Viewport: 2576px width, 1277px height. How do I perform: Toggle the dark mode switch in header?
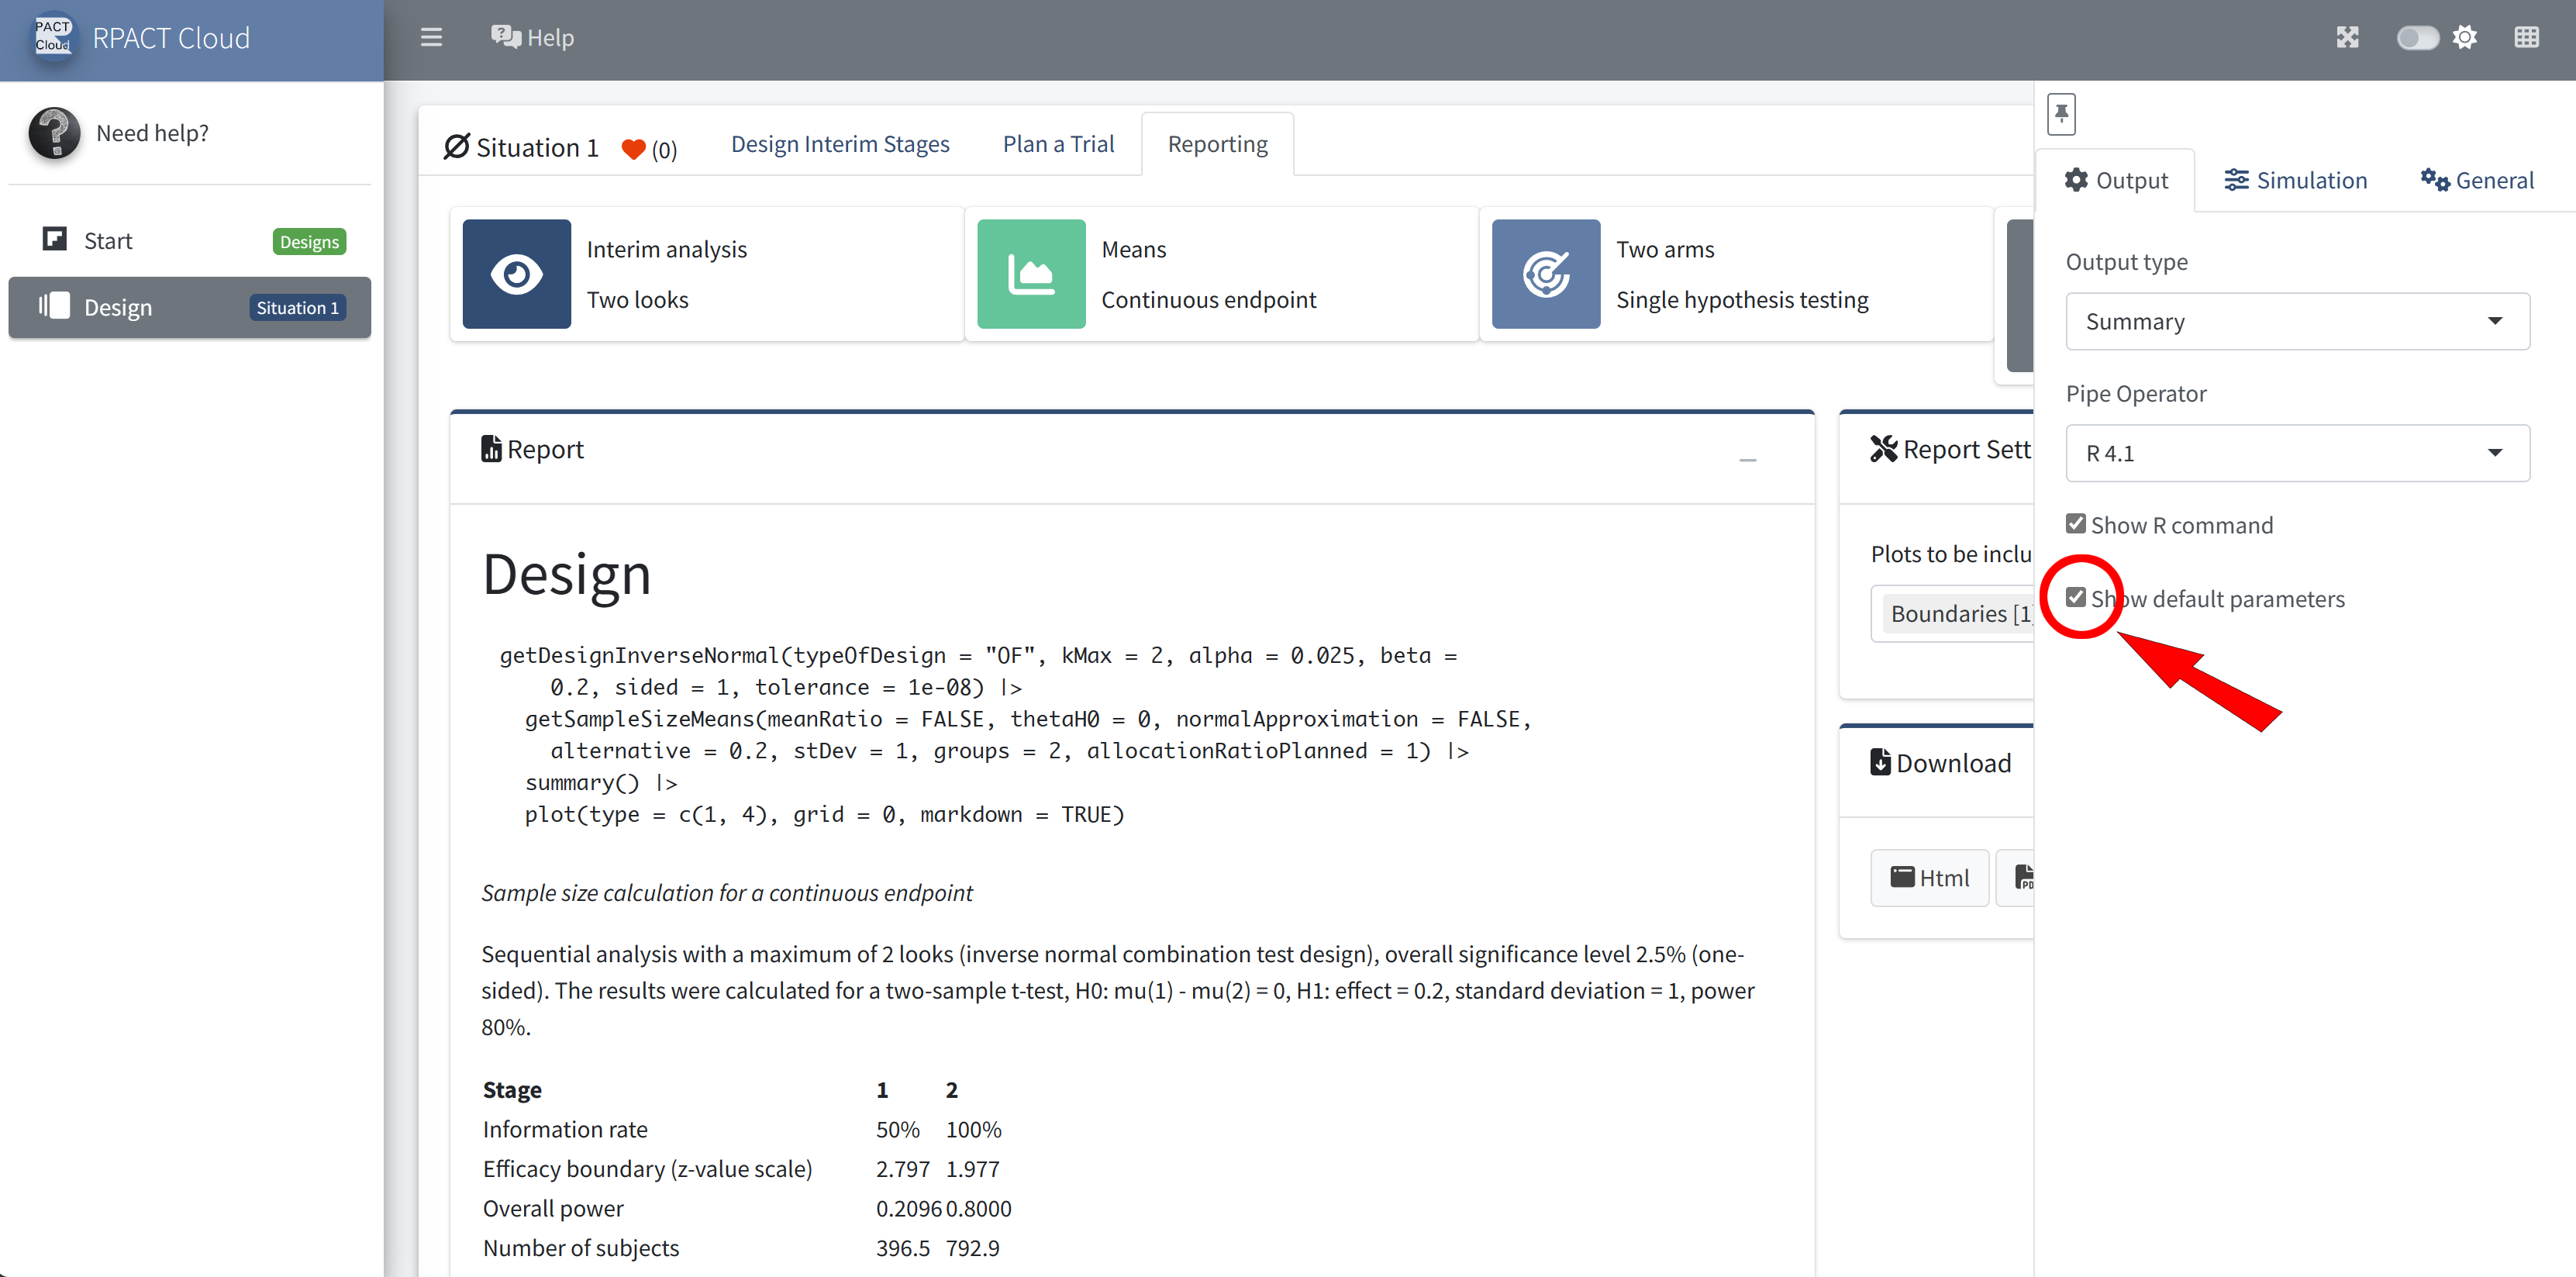click(2416, 38)
